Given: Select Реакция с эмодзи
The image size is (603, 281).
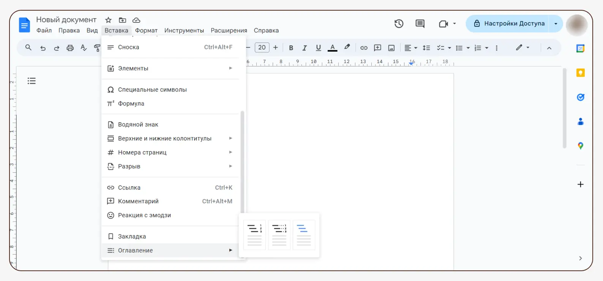Looking at the screenshot, I should click(170, 215).
